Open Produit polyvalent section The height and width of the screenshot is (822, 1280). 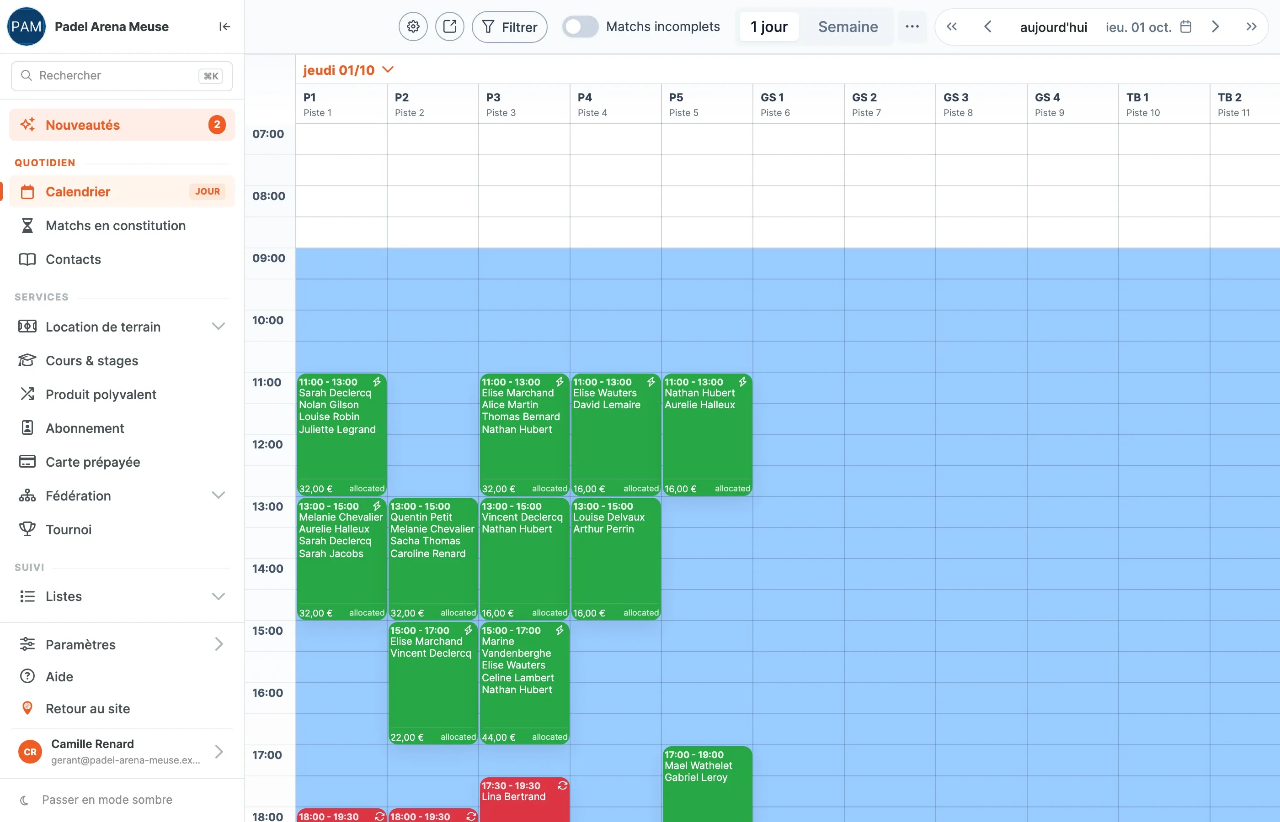tap(122, 395)
